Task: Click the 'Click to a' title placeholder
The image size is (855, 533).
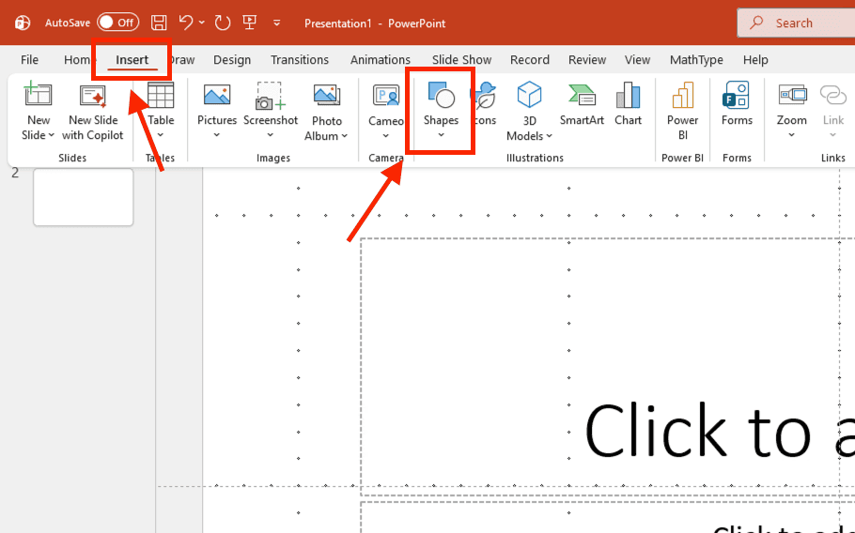Action: click(608, 366)
